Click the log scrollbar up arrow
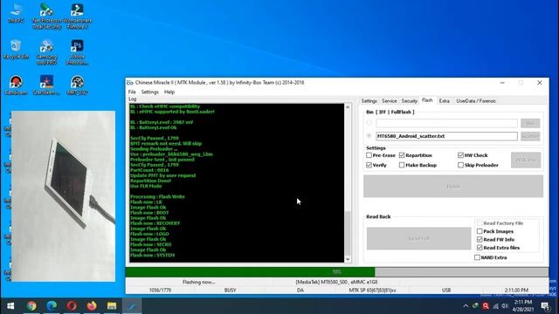The image size is (559, 314). point(348,107)
